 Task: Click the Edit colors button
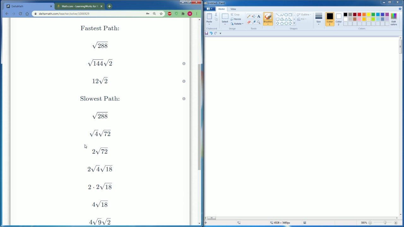point(394,19)
